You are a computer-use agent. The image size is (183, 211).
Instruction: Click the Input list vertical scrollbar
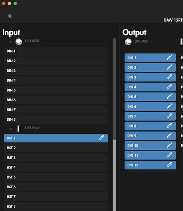(x=114, y=89)
